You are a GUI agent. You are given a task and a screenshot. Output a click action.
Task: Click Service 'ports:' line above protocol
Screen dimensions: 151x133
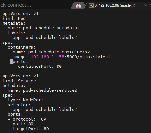click(x=15, y=114)
